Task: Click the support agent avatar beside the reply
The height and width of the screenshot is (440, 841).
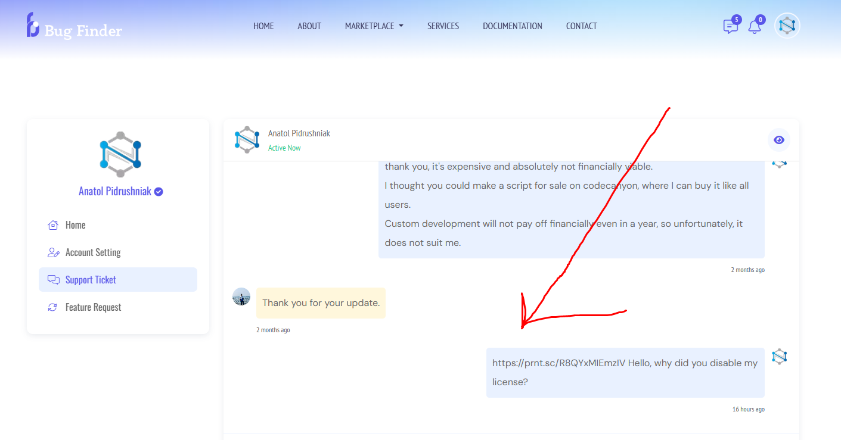Action: click(241, 297)
